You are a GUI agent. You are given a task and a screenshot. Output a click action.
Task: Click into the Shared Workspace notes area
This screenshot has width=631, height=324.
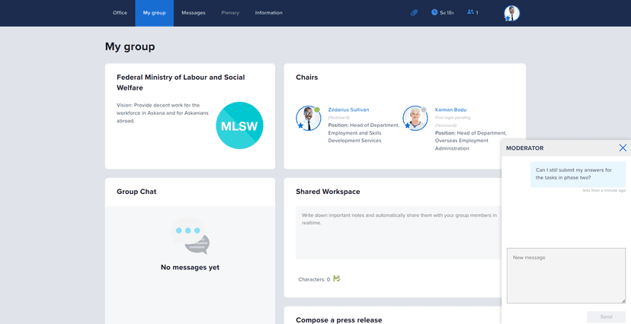tap(396, 236)
